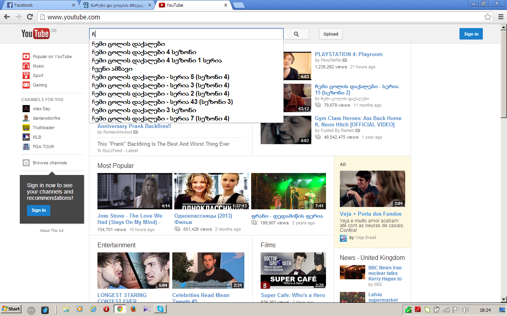Click the address bar showing www.youtube.com
507x316 pixels.
pyautogui.click(x=265, y=17)
